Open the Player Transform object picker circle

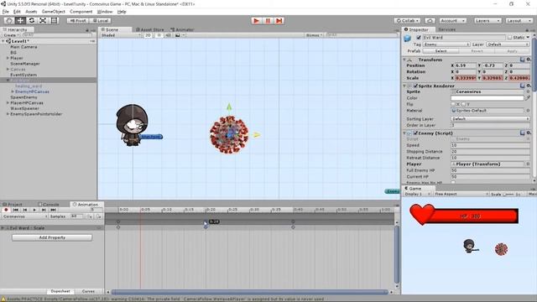click(x=528, y=164)
